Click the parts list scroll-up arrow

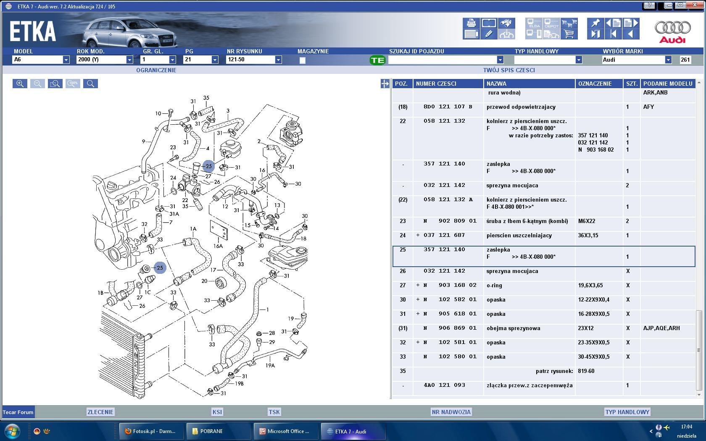pos(699,82)
